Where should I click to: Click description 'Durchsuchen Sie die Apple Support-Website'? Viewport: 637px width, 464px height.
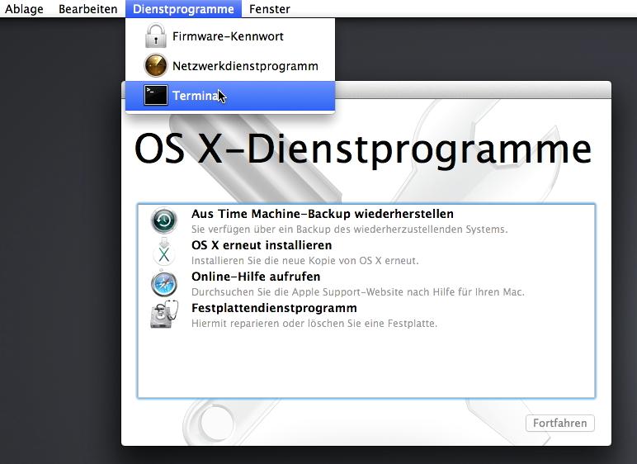click(358, 292)
